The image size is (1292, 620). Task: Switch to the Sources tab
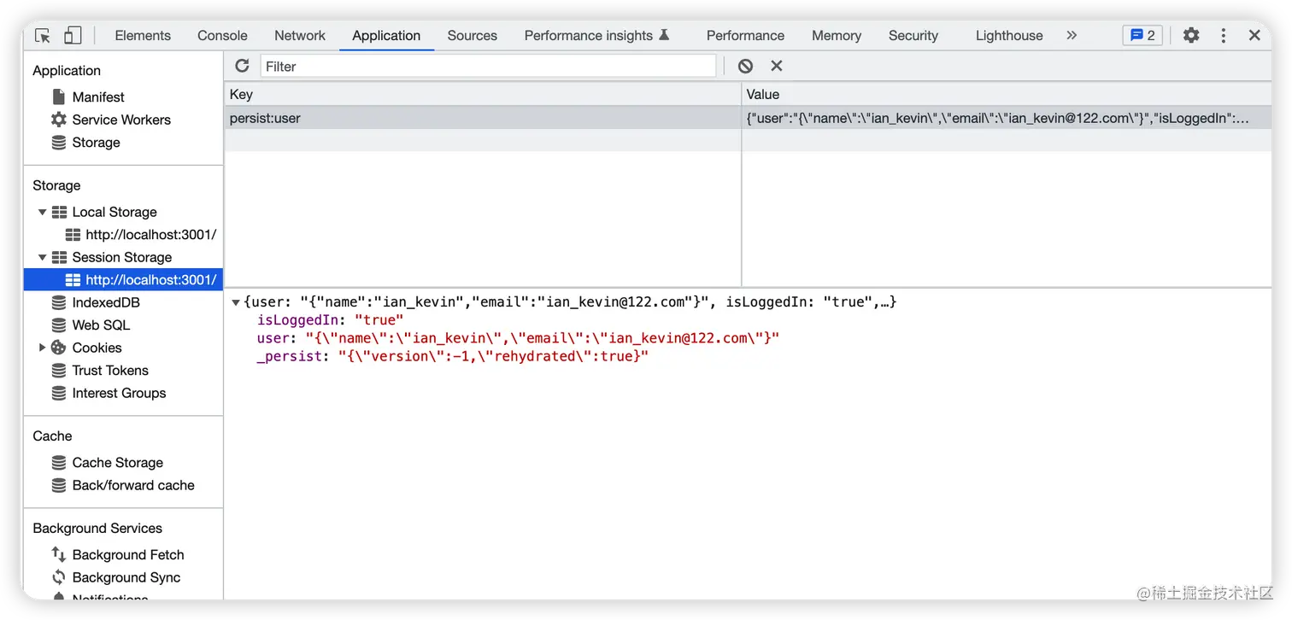coord(472,35)
